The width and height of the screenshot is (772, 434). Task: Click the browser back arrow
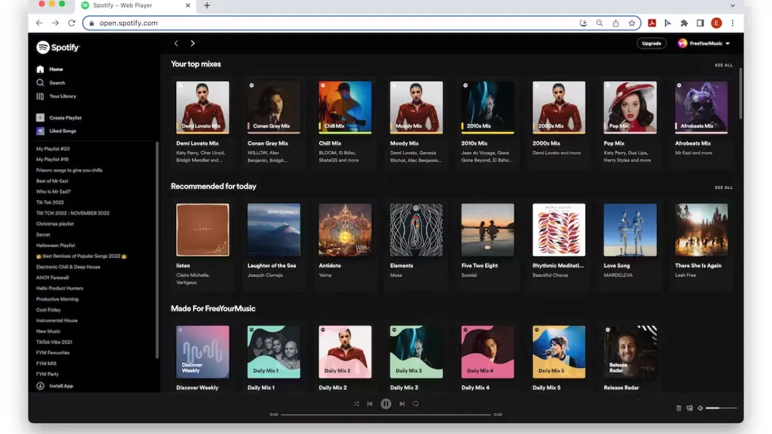(39, 23)
